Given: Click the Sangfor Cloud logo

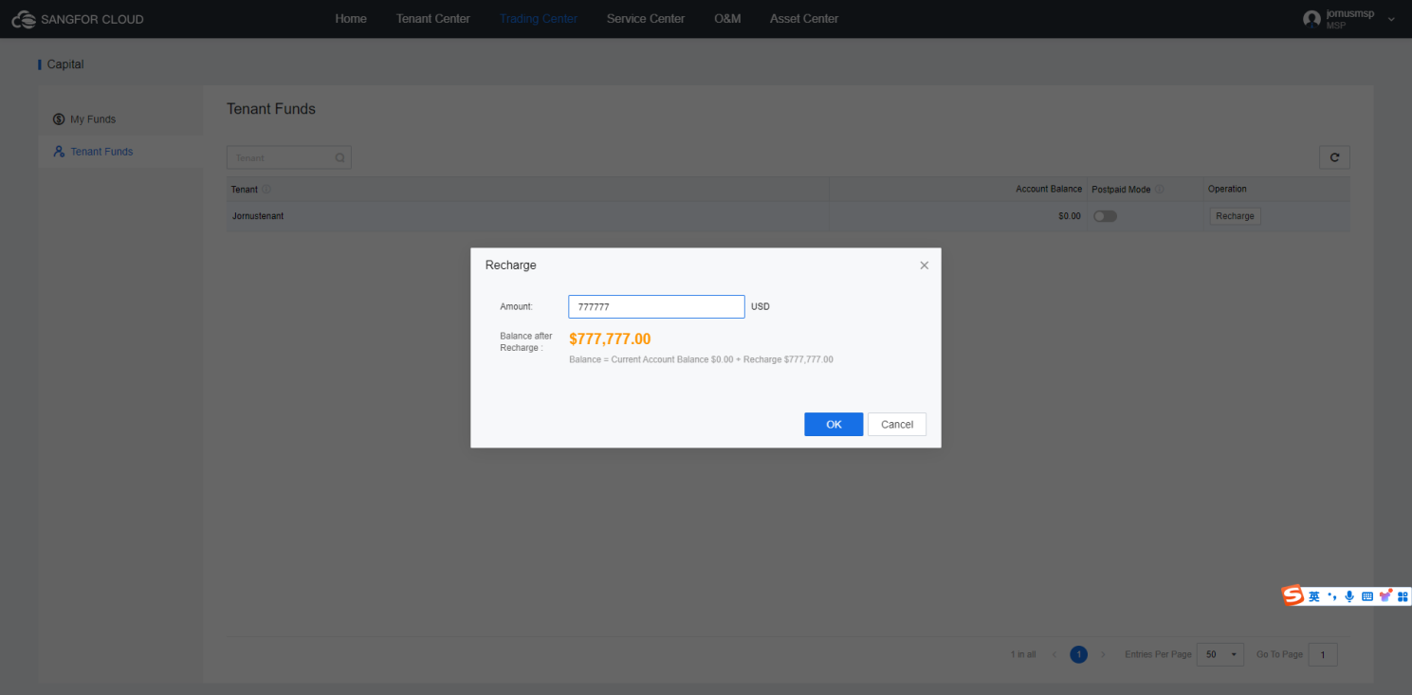Looking at the screenshot, I should [x=78, y=19].
